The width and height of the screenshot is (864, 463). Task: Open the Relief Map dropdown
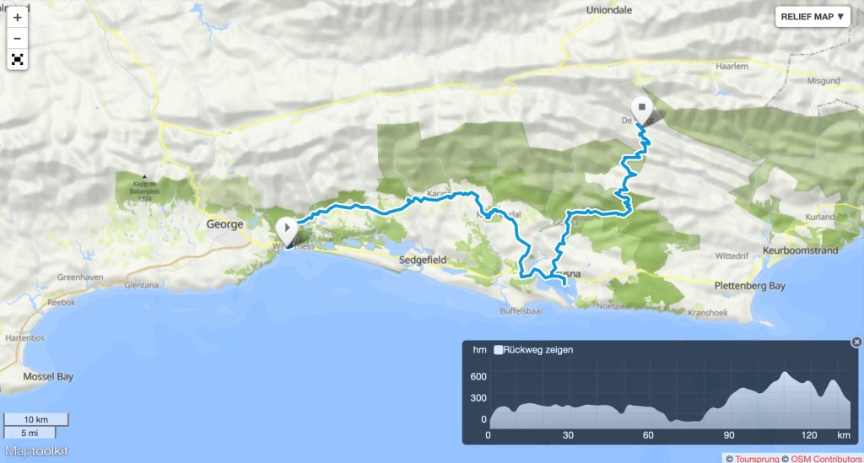pos(812,17)
